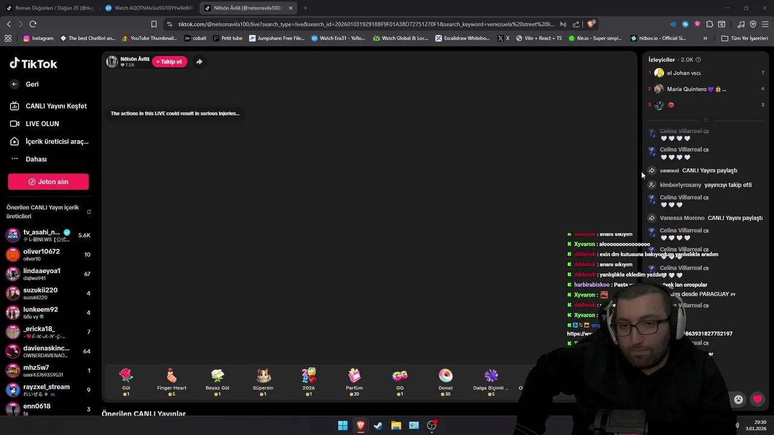Image resolution: width=774 pixels, height=435 pixels.
Task: Send the Süpersin gift
Action: [x=263, y=382]
